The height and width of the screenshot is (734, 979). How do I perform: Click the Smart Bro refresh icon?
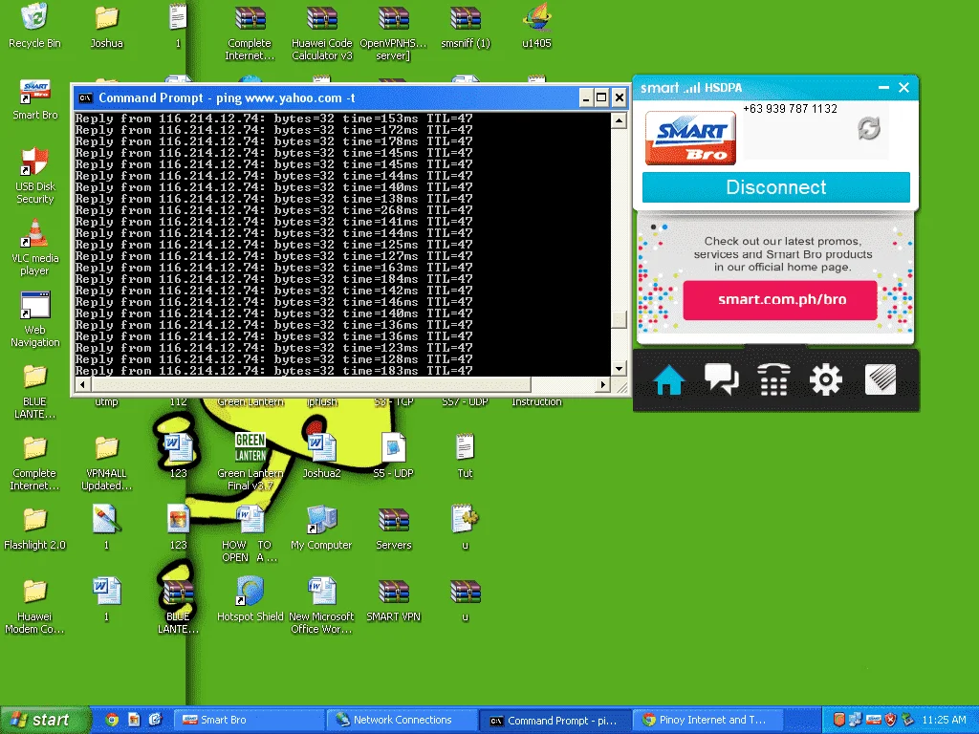point(868,129)
